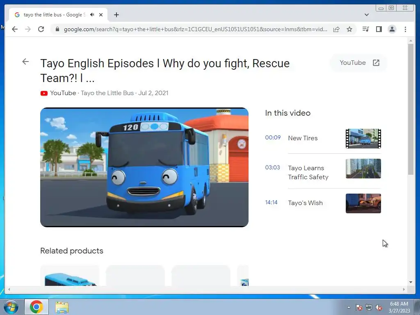This screenshot has width=420, height=315.
Task: Open the New Tires chapter
Action: 303,138
